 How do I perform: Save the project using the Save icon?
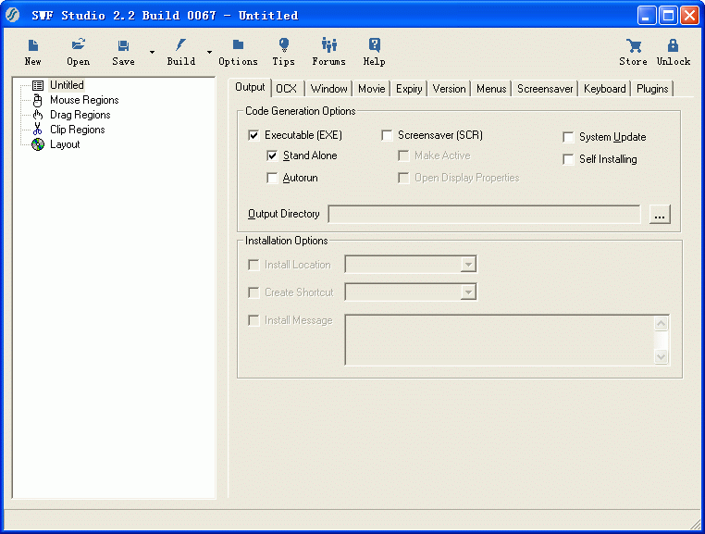point(123,45)
